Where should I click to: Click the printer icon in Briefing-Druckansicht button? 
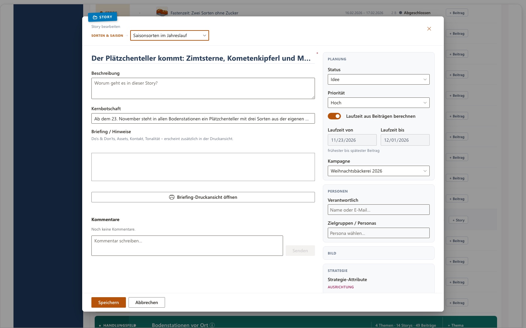(x=172, y=197)
